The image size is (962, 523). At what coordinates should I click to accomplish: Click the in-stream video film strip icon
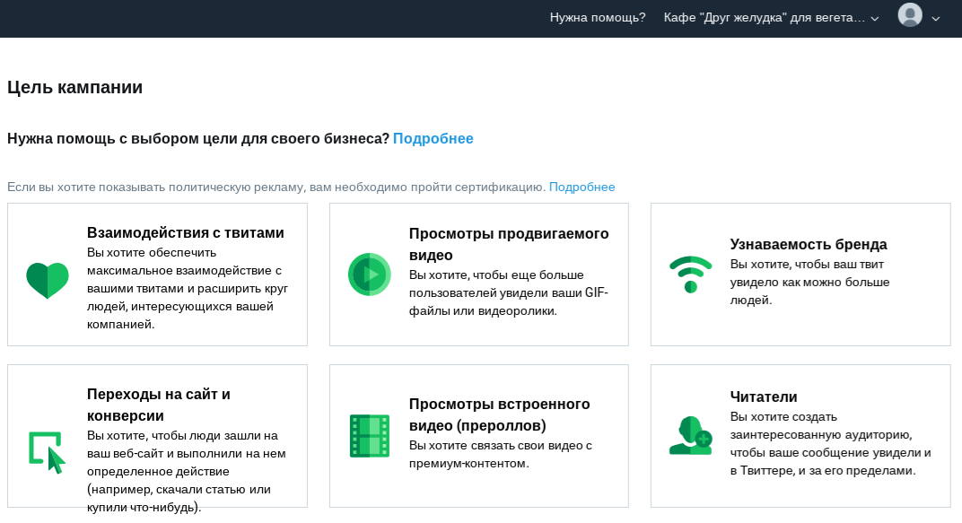coord(369,436)
